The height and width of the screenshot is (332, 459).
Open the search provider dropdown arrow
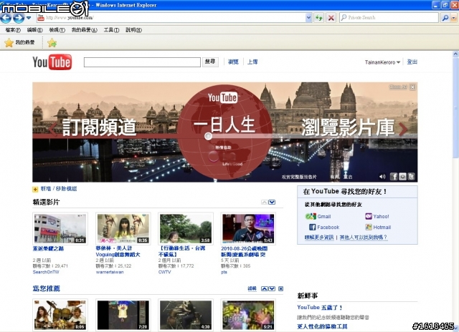coord(454,17)
